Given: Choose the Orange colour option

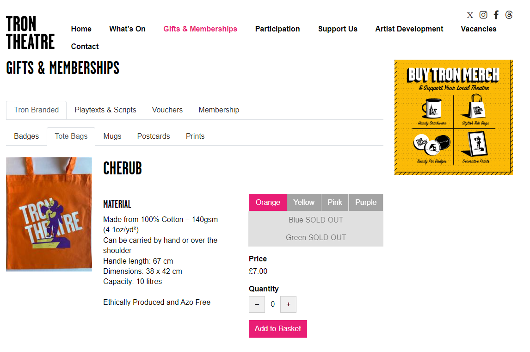Looking at the screenshot, I should pos(268,202).
